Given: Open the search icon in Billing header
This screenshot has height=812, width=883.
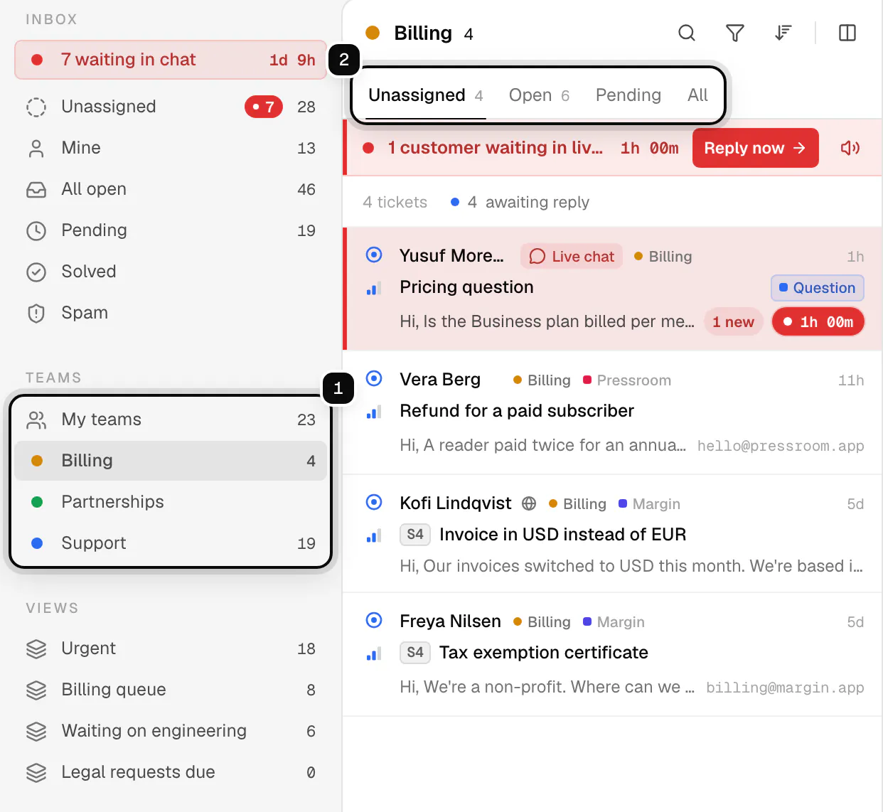Looking at the screenshot, I should (686, 33).
